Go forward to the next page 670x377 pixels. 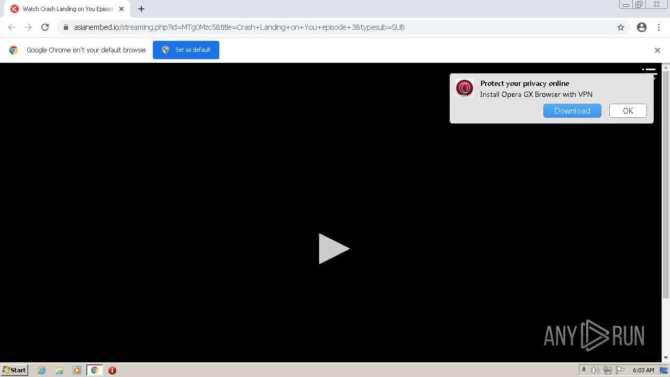(28, 27)
